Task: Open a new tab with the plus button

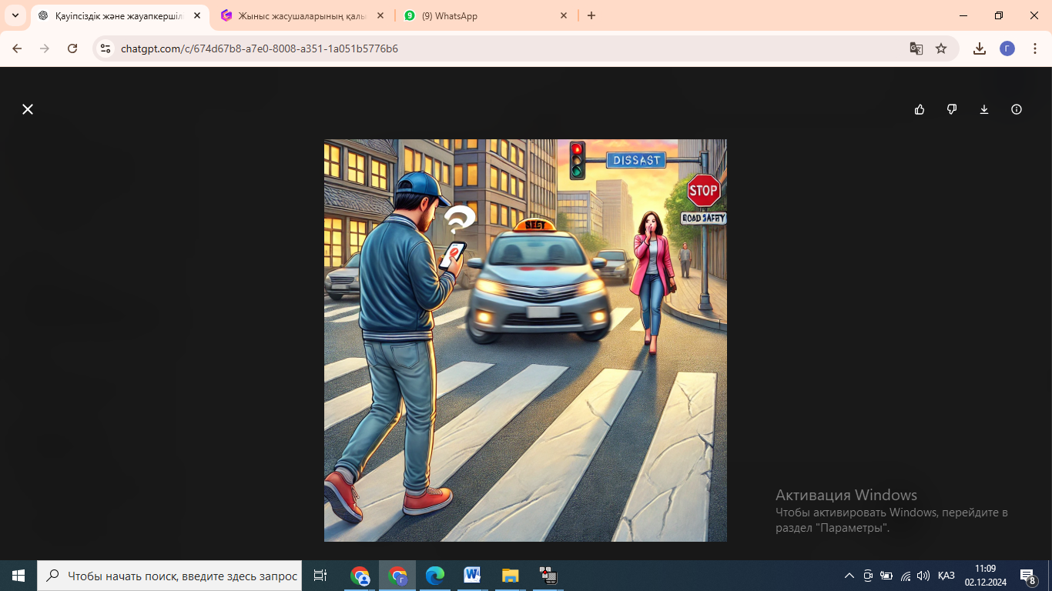Action: 591,15
